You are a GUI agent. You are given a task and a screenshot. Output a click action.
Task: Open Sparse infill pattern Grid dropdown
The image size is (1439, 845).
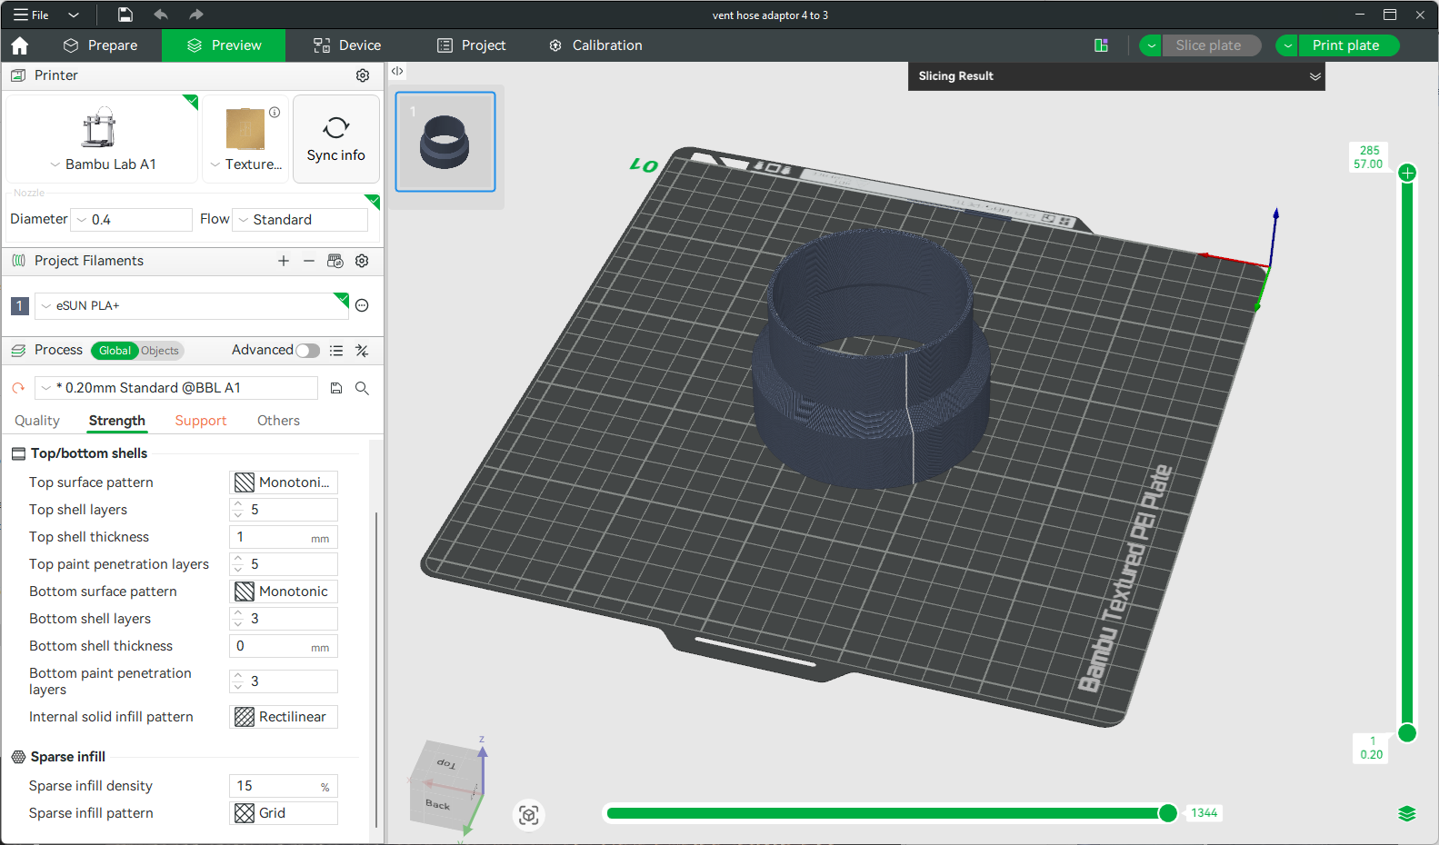[x=284, y=813]
